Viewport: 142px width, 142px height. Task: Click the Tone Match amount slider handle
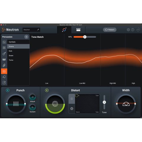tap(85, 37)
